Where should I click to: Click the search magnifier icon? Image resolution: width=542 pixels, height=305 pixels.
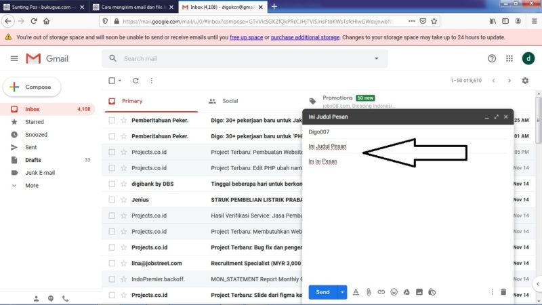pos(112,58)
